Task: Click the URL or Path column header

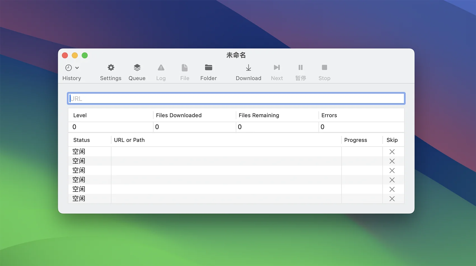Action: [129, 140]
